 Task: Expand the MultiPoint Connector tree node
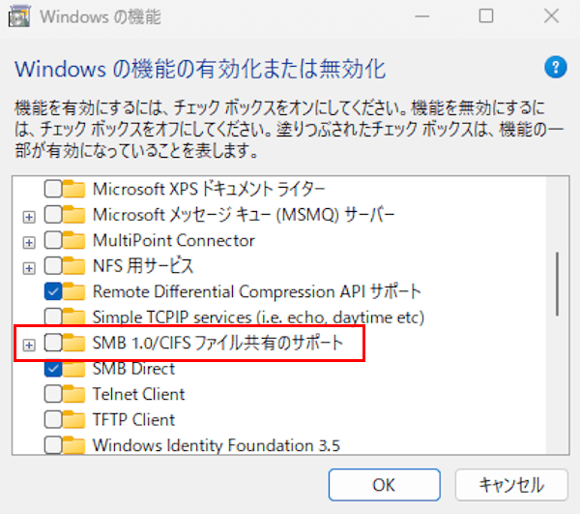pos(29,243)
